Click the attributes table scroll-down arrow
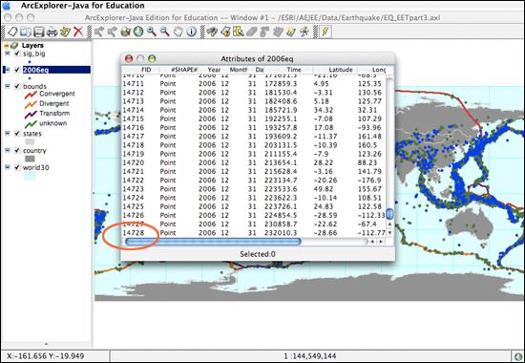Screen dimensions: 525x363 click(389, 232)
